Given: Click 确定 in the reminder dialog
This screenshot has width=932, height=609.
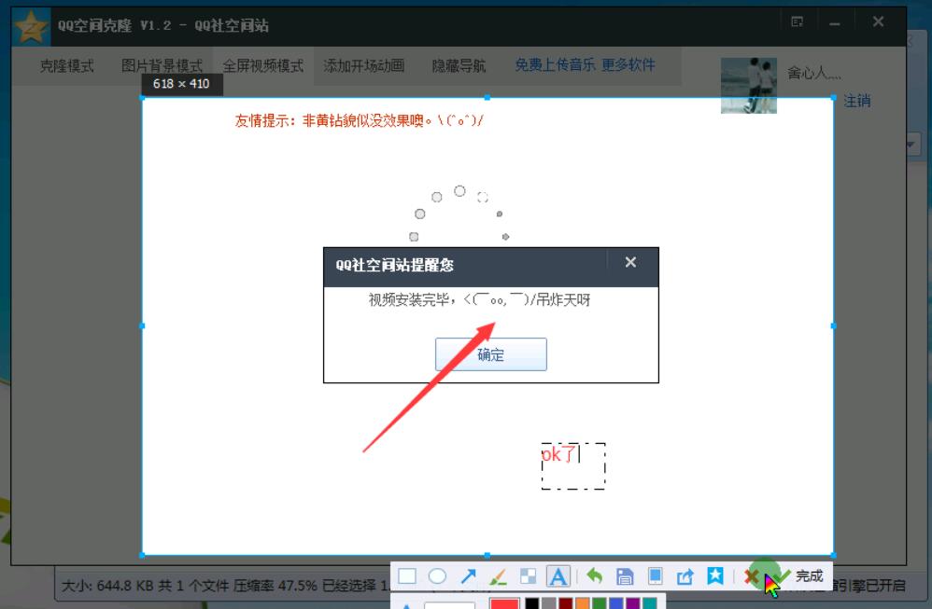Looking at the screenshot, I should (x=491, y=354).
